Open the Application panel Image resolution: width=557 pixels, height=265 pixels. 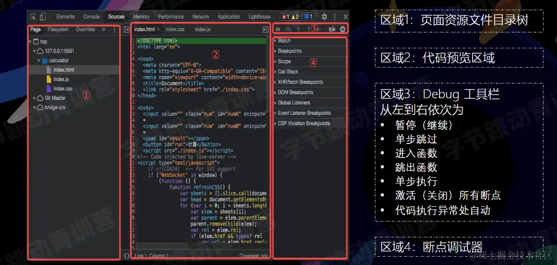pyautogui.click(x=229, y=17)
